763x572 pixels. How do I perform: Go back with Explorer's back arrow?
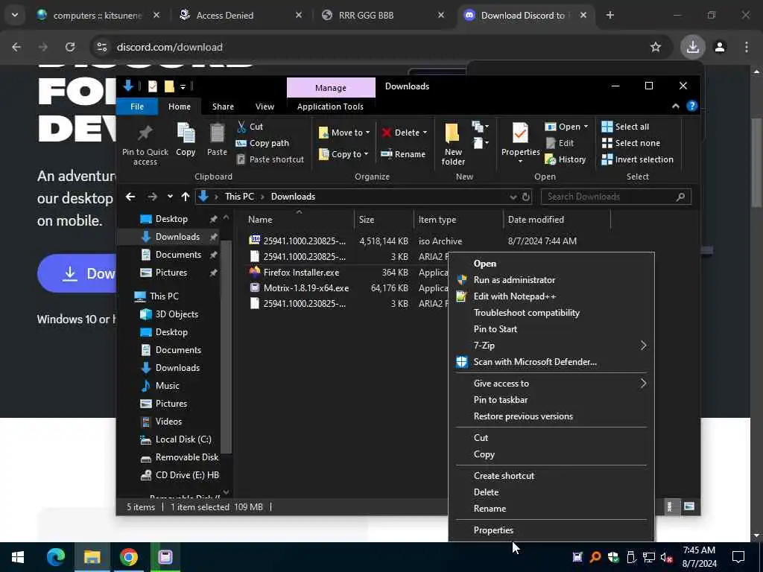[x=130, y=197]
